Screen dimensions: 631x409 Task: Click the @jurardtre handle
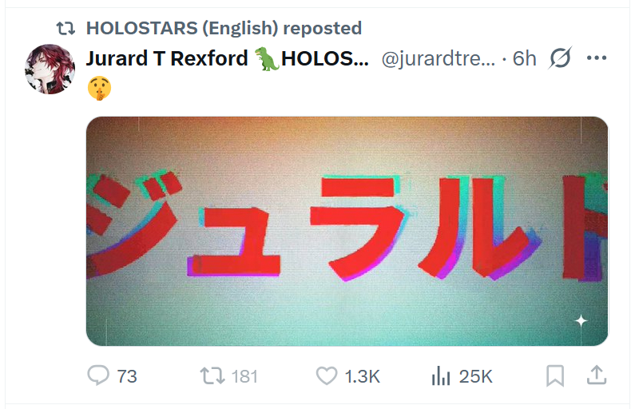point(439,58)
